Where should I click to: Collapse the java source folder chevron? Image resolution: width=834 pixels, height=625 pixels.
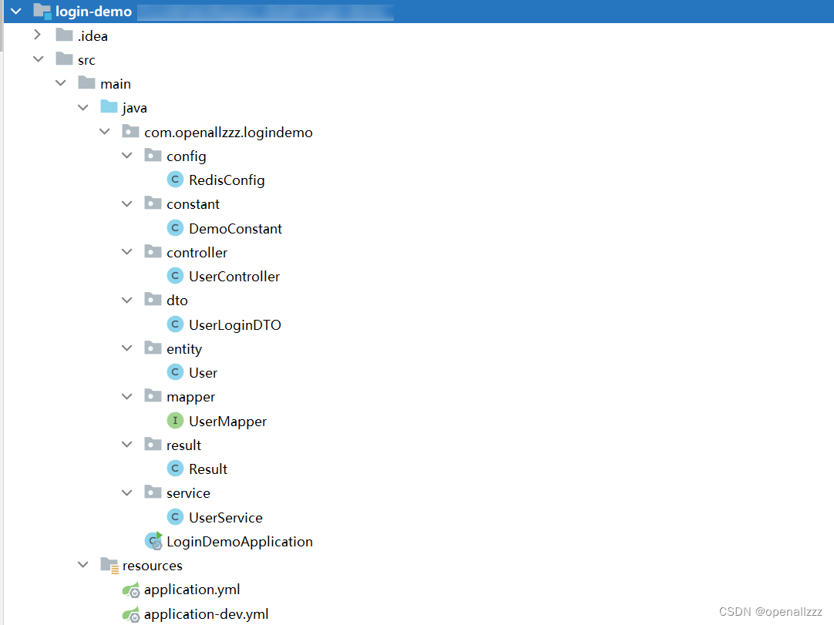tap(83, 107)
